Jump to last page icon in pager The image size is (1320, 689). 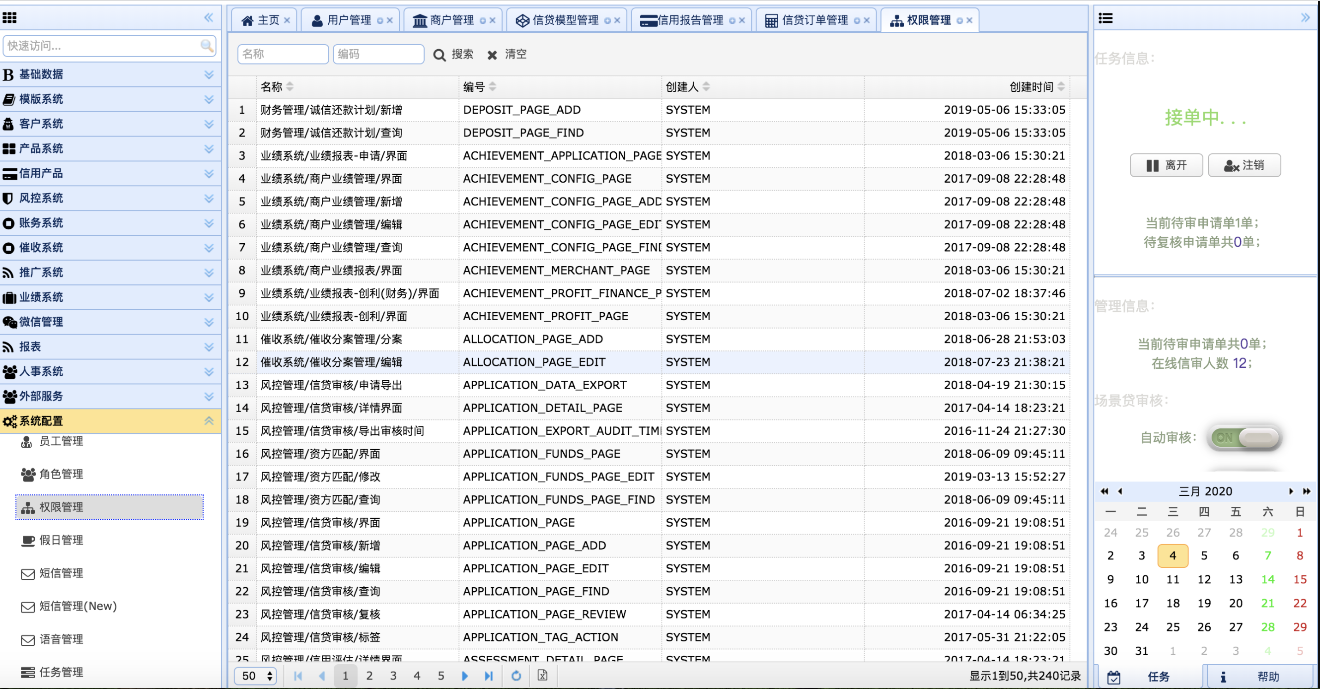(x=489, y=676)
